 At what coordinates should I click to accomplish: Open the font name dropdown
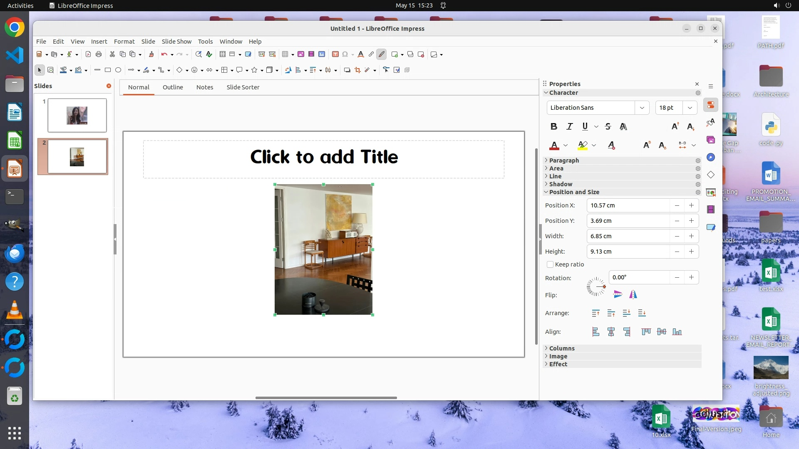point(642,108)
